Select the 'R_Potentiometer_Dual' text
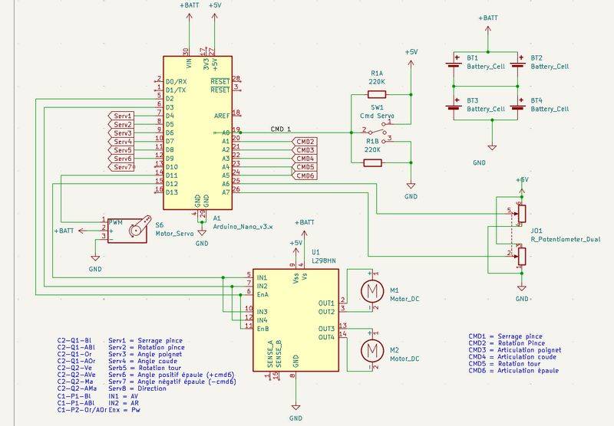Image resolution: width=614 pixels, height=426 pixels. [566, 239]
